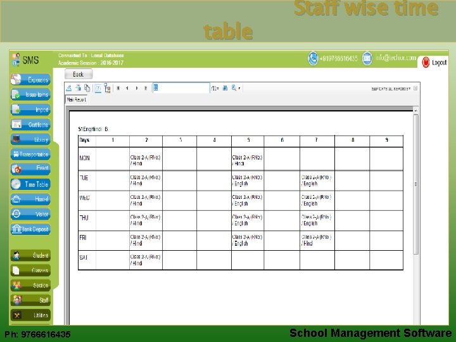Click the SAT row label
Viewport: 456px width, 342px height.
pos(83,257)
